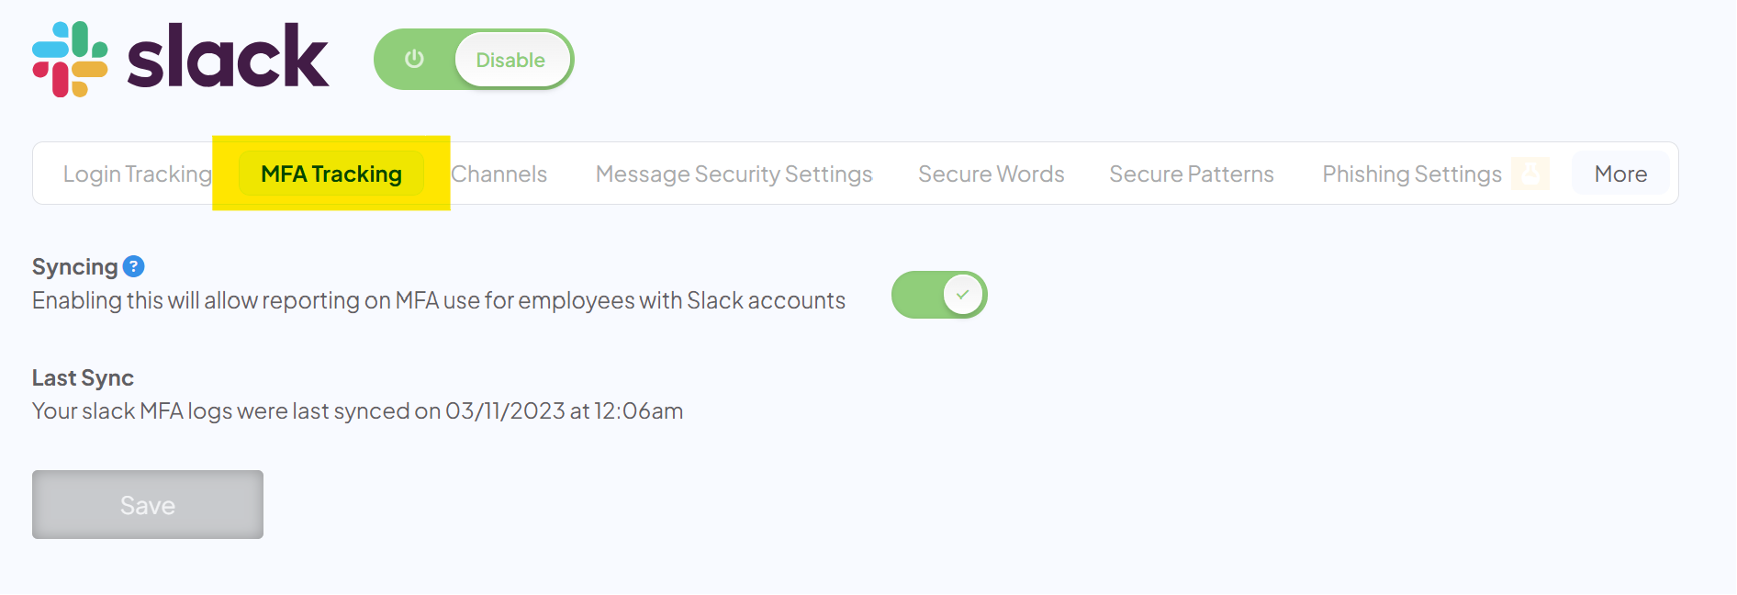The width and height of the screenshot is (1737, 595).
Task: Click the power icon on the Disable toggle
Action: point(413,59)
